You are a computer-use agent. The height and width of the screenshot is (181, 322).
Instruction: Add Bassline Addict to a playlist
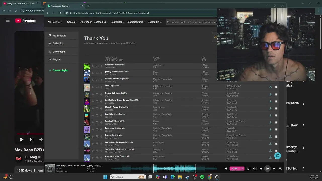(x=101, y=80)
